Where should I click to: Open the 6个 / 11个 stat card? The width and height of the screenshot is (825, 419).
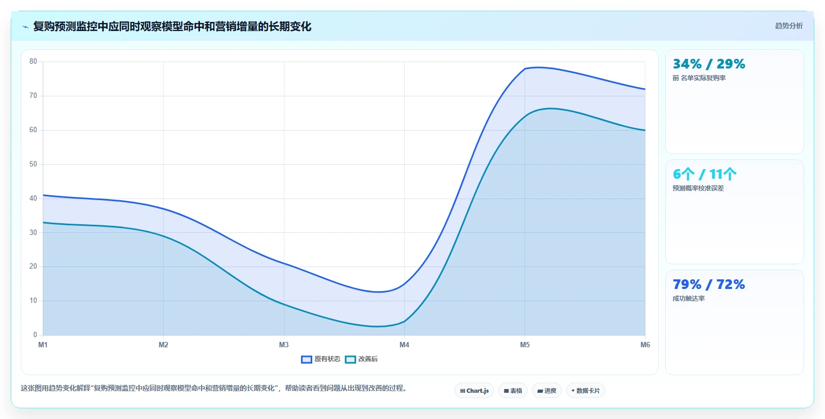734,212
